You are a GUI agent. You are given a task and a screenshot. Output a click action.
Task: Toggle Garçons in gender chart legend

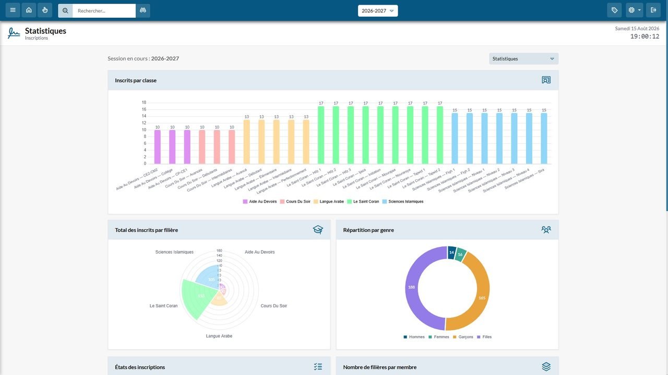(x=463, y=337)
